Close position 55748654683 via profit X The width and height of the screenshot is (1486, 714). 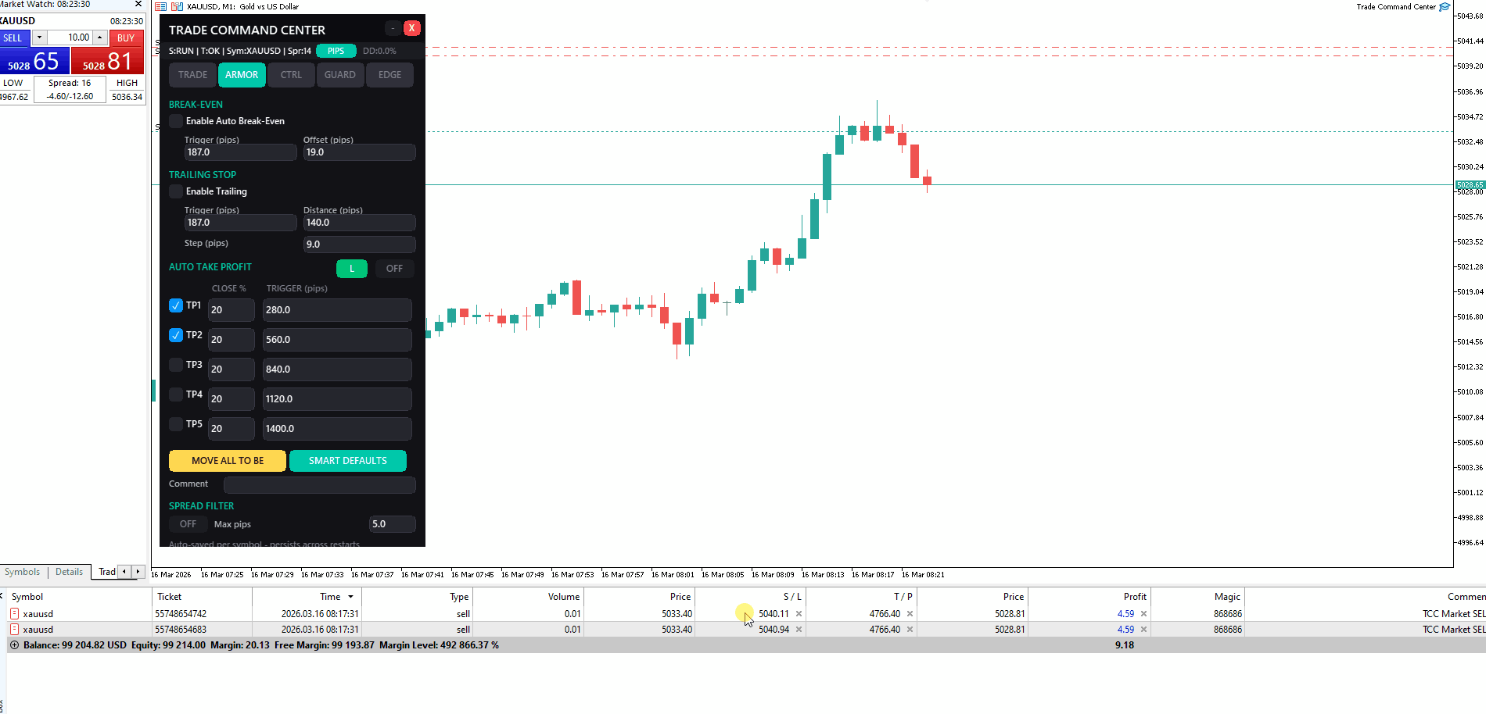coord(1143,630)
